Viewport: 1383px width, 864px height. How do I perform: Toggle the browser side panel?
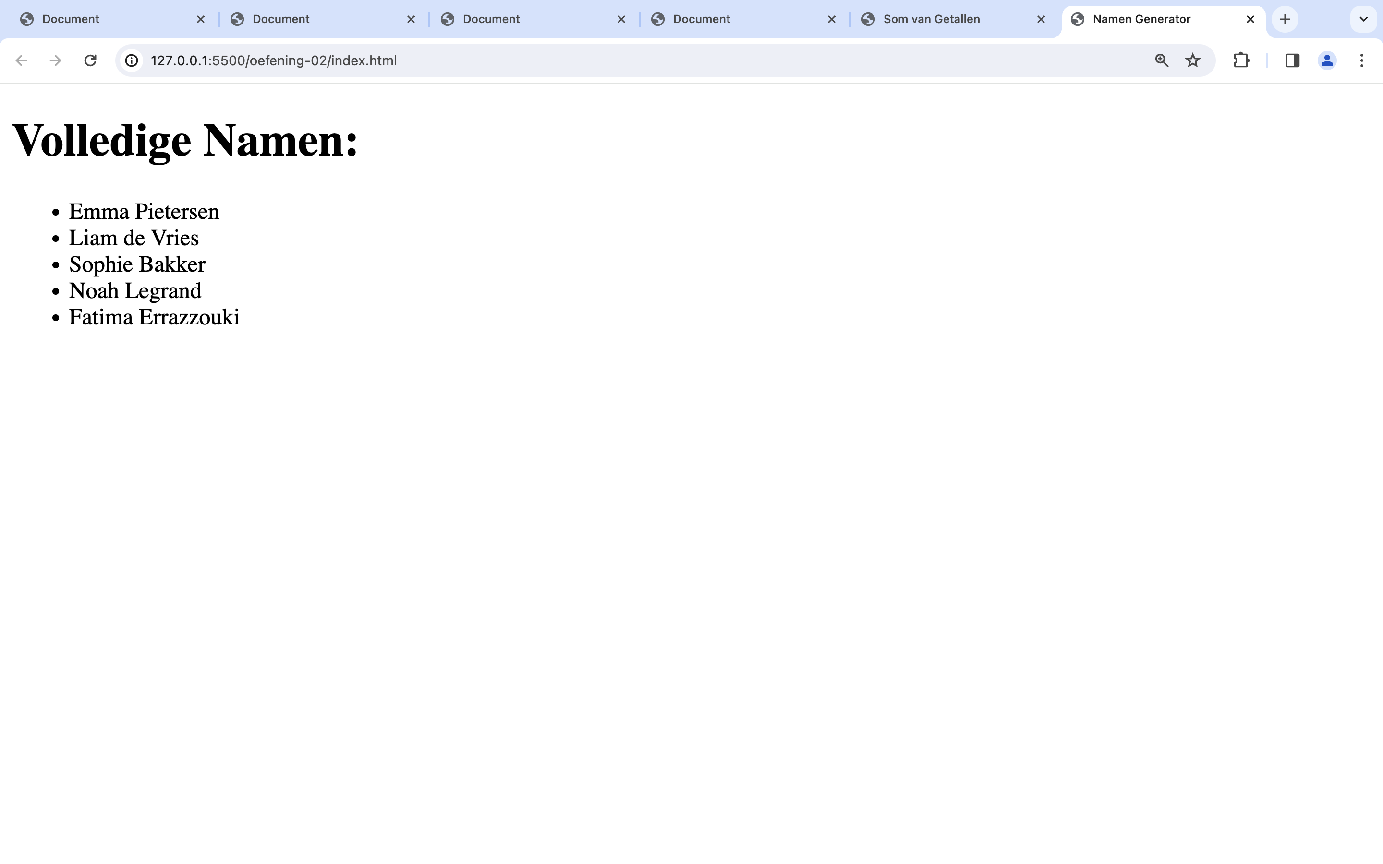[x=1293, y=60]
